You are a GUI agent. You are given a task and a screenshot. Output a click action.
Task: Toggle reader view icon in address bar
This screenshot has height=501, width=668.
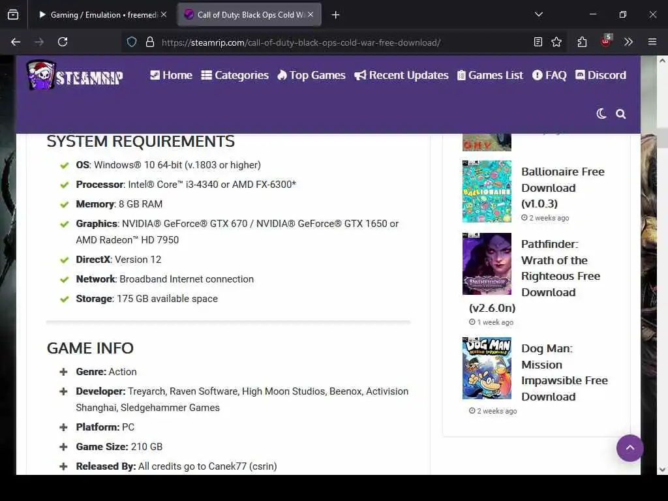click(538, 42)
